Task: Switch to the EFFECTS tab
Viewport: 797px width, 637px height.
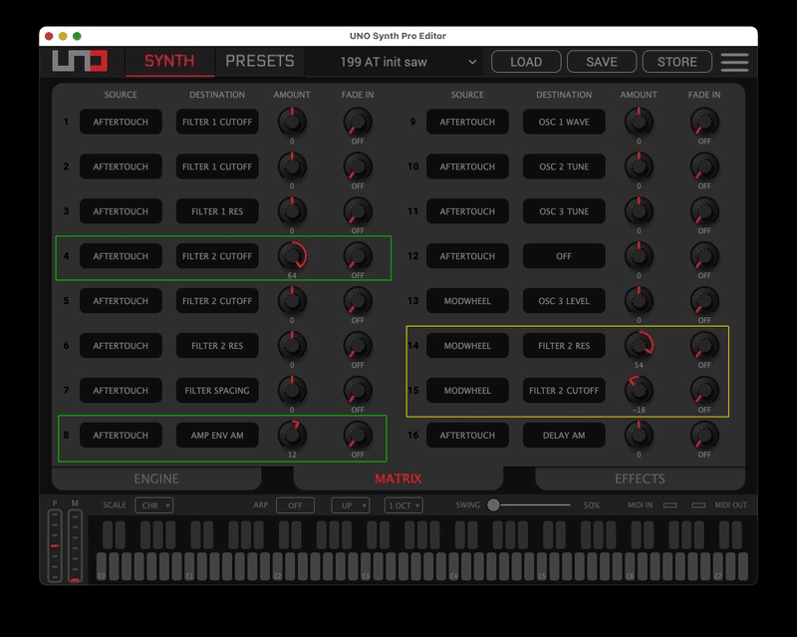Action: tap(640, 478)
